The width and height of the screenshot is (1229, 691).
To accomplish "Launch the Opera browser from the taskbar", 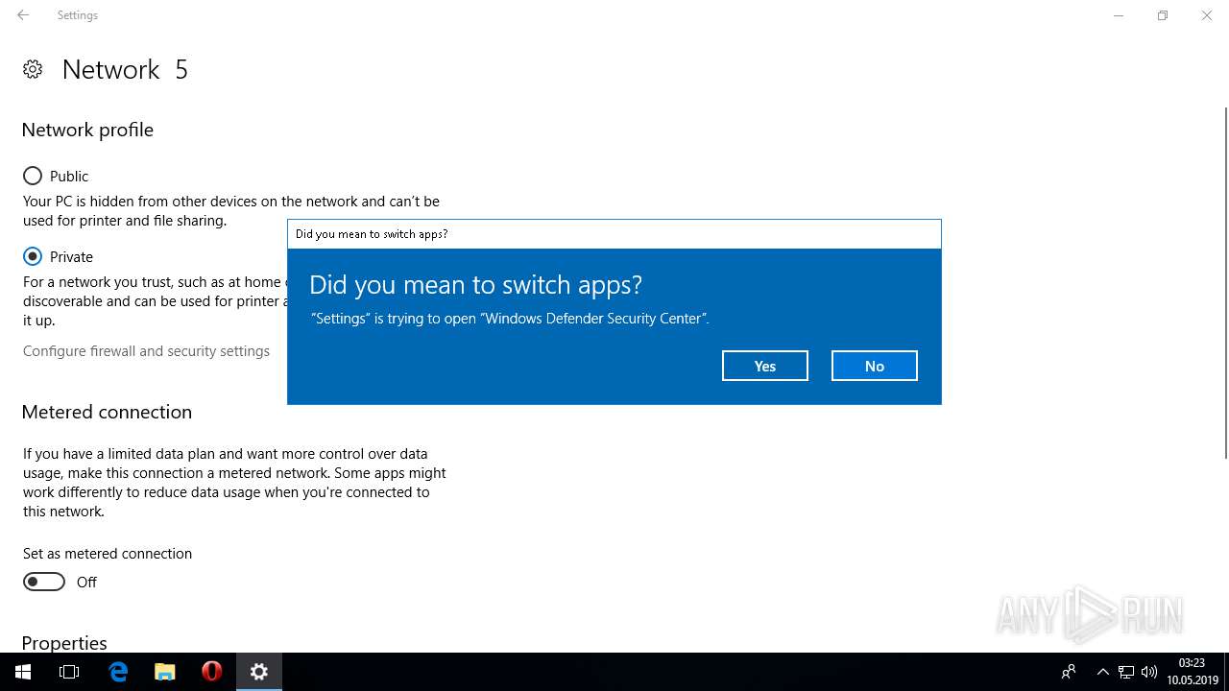I will point(212,672).
